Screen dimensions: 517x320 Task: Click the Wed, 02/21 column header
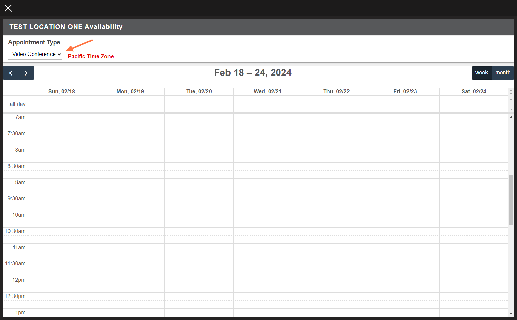267,91
